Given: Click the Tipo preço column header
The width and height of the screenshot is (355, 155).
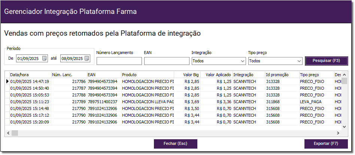Looking at the screenshot, I should coord(316,75).
